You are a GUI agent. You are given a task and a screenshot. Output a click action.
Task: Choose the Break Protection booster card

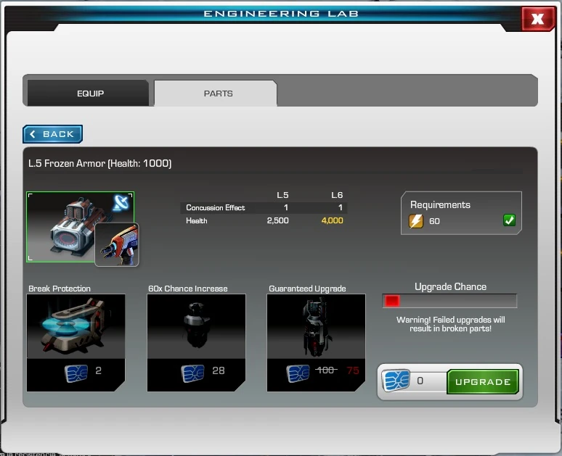tap(76, 342)
